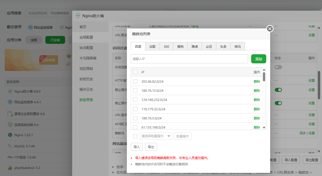Click the 网站监控报表 4.4.1 icon

click(x=10, y=102)
